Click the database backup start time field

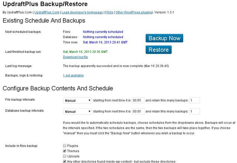tap(138, 112)
